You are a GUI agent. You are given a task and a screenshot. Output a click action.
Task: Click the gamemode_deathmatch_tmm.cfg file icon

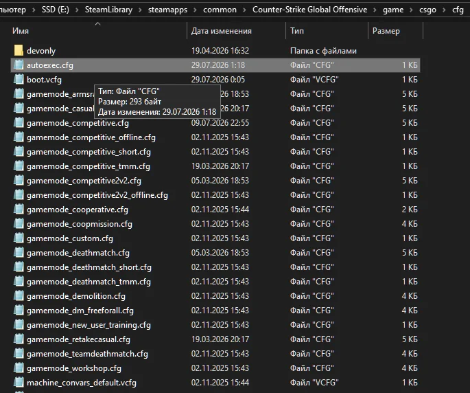[x=19, y=281]
